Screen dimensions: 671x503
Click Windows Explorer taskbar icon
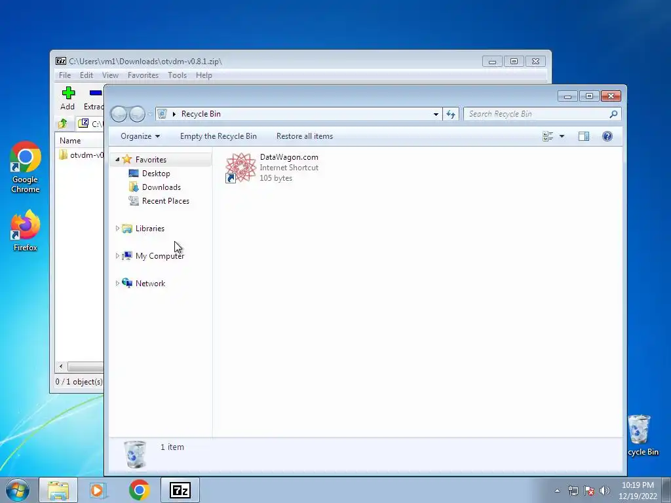[58, 490]
